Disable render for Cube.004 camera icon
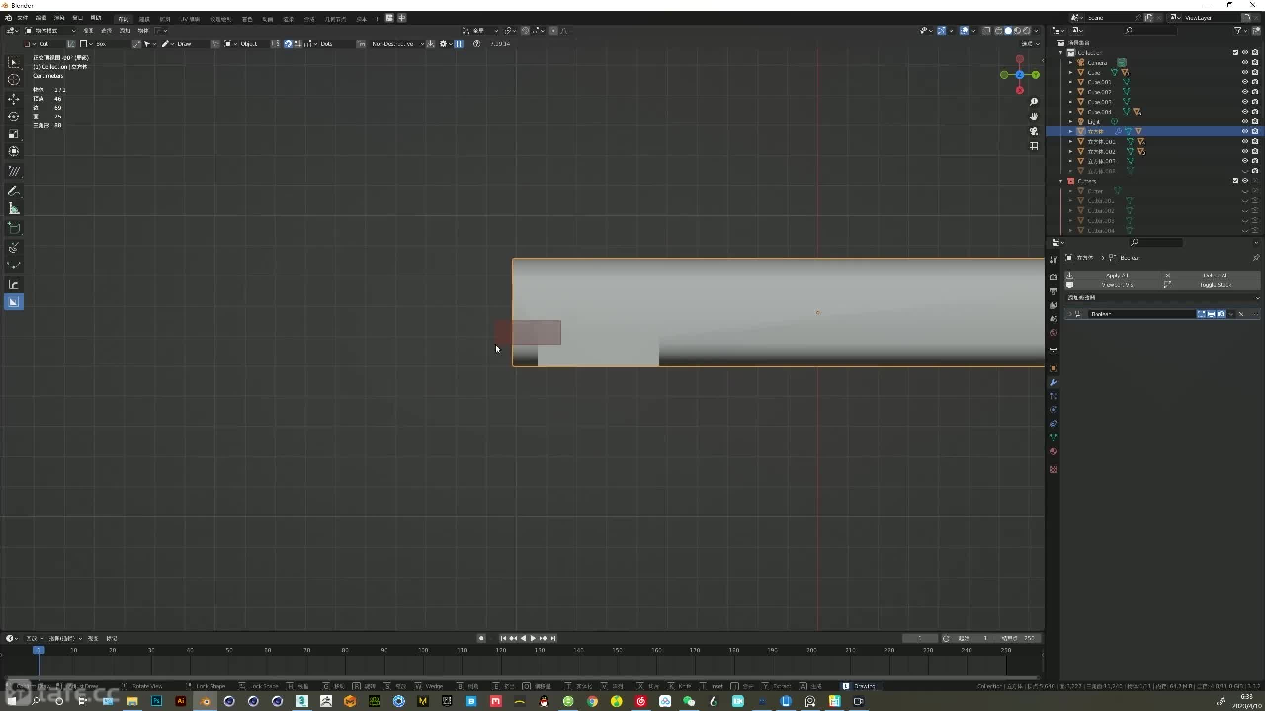The image size is (1265, 711). coord(1255,112)
